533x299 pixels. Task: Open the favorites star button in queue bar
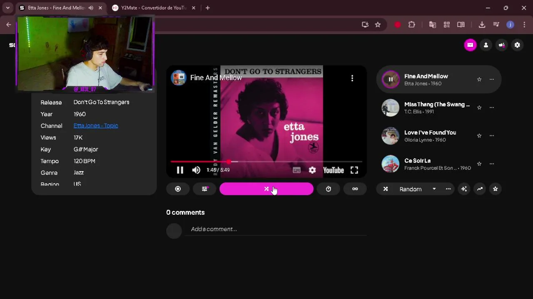[x=495, y=189]
